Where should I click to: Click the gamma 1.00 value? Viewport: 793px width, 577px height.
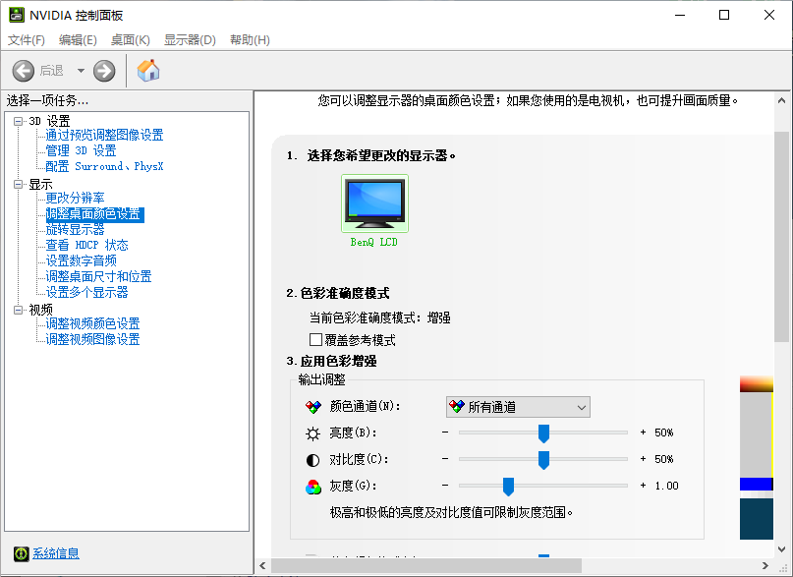click(666, 486)
